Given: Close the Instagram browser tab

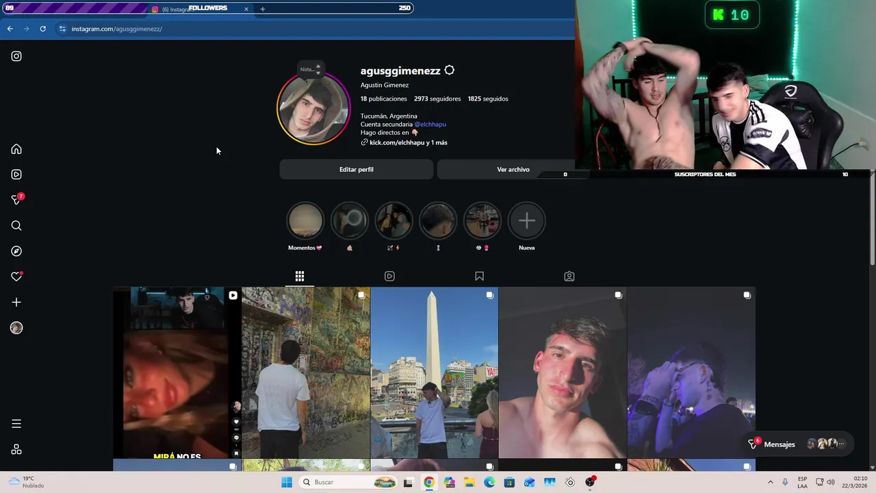Looking at the screenshot, I should tap(246, 9).
